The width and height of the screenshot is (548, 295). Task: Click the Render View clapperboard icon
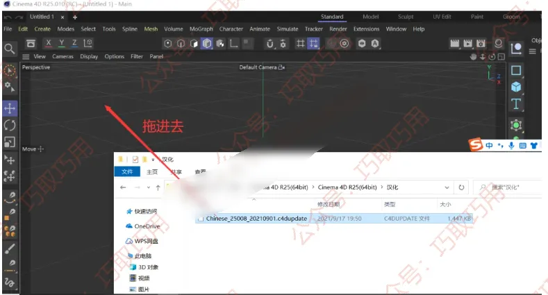pos(454,43)
